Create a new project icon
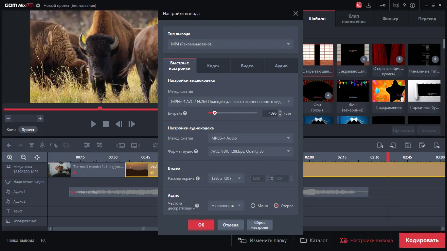Image resolution: width=447 pixels, height=251 pixels. click(380, 145)
